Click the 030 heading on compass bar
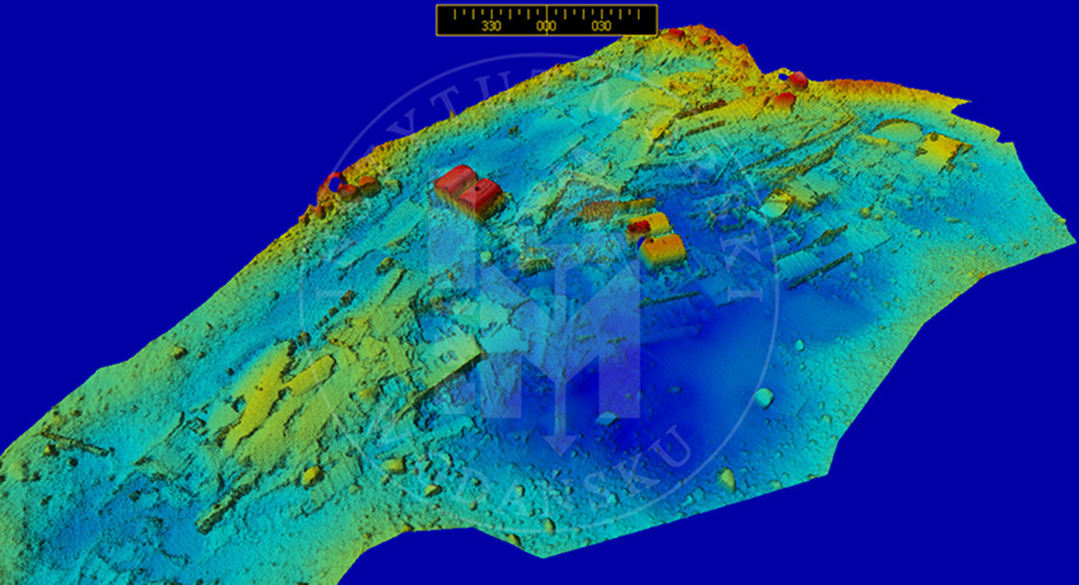This screenshot has width=1079, height=585. click(602, 26)
